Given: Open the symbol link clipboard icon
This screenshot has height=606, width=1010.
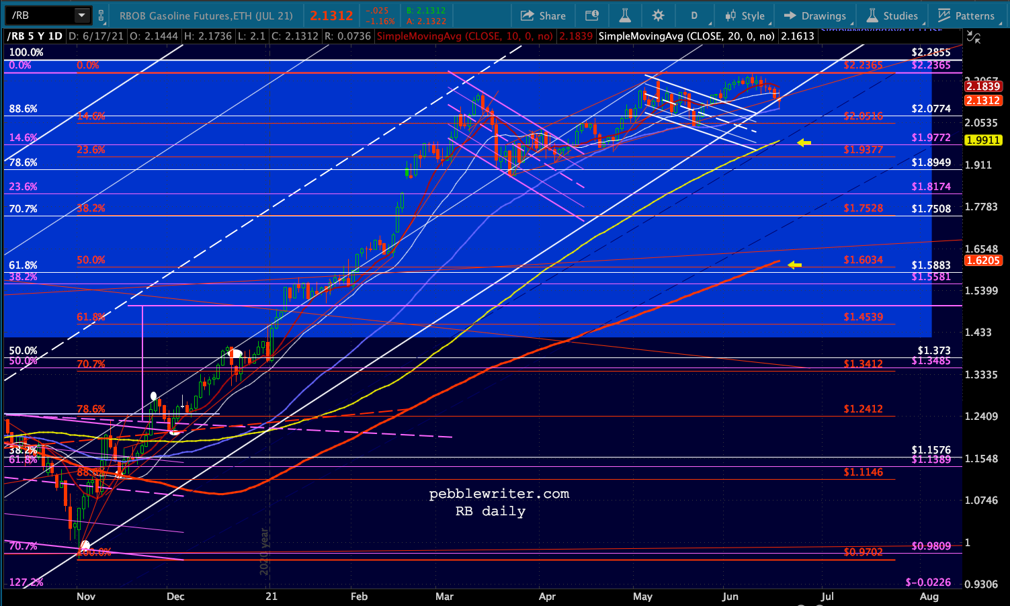Looking at the screenshot, I should pyautogui.click(x=101, y=15).
